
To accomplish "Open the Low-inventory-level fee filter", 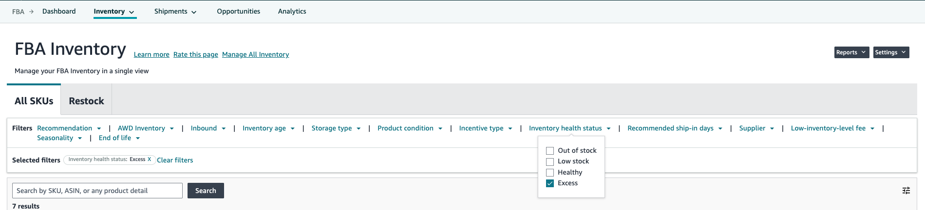I will [833, 128].
